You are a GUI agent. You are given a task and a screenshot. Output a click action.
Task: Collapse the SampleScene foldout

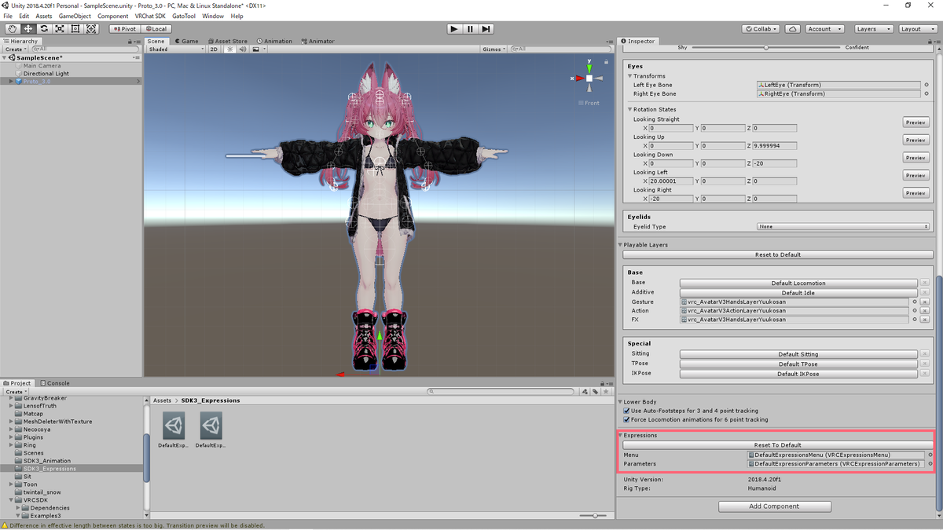pyautogui.click(x=5, y=58)
